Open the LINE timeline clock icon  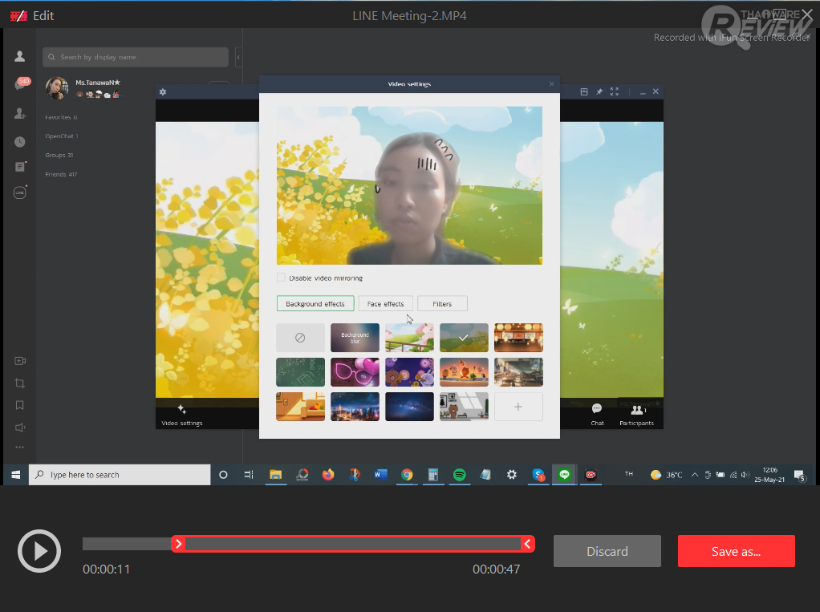20,142
